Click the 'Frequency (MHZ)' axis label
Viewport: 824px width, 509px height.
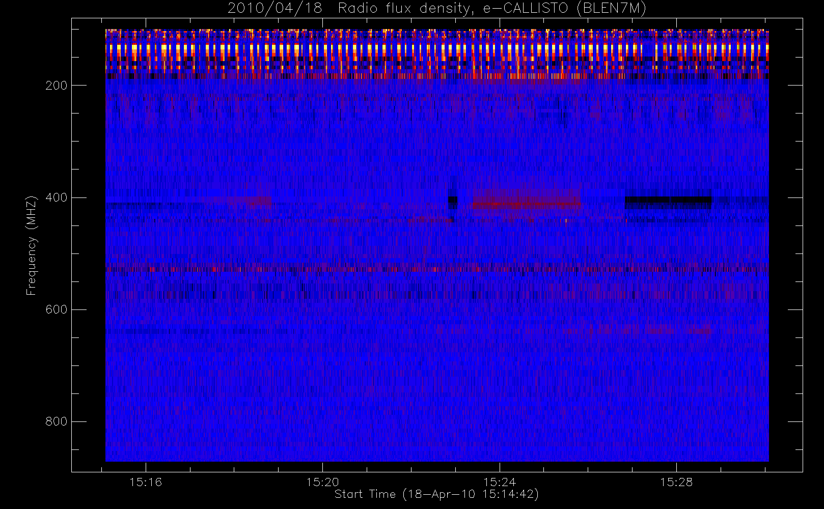(32, 245)
